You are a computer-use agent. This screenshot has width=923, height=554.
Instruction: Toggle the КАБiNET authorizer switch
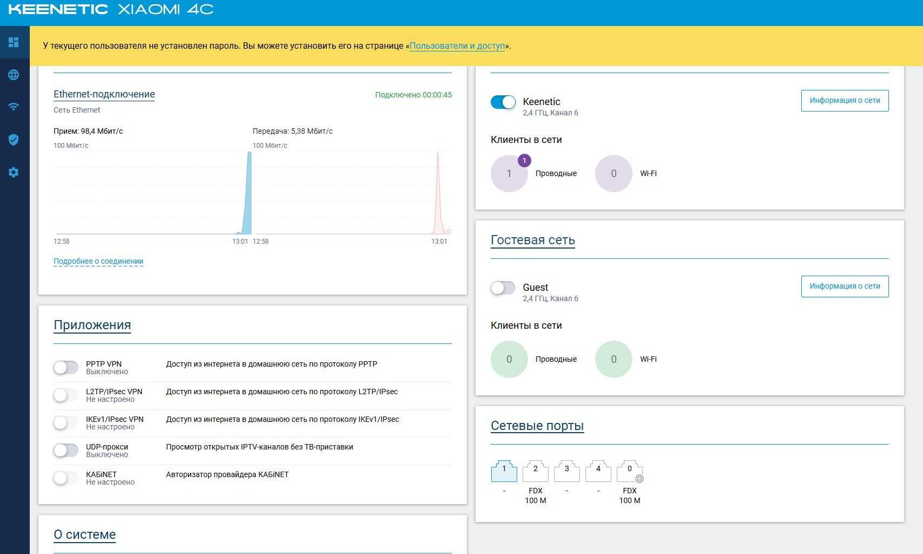pos(66,478)
